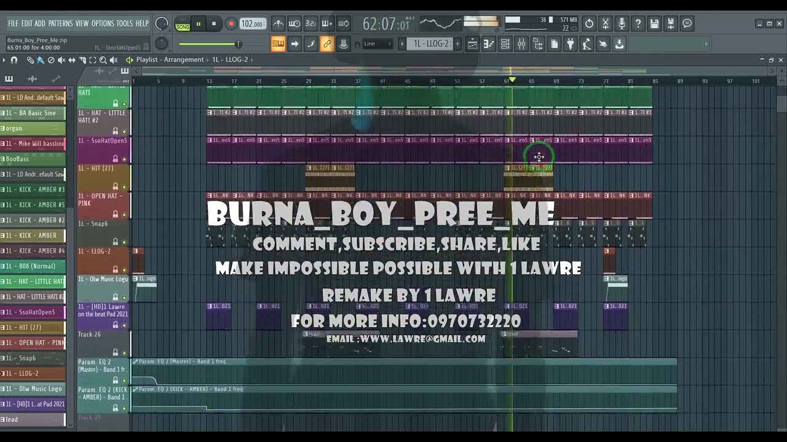Viewport: 787px width, 442px height.
Task: Add new pattern with plus button
Action: [x=457, y=44]
